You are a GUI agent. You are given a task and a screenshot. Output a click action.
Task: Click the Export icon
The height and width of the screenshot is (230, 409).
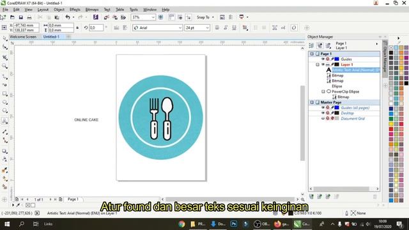coord(115,17)
